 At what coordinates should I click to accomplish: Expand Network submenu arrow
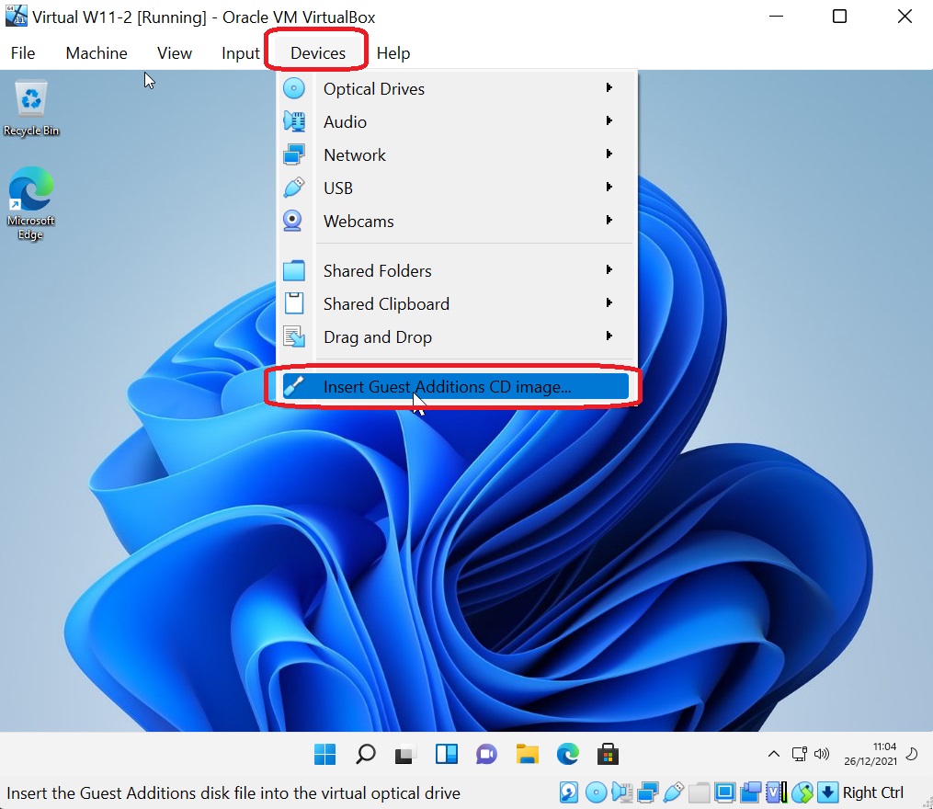click(609, 154)
